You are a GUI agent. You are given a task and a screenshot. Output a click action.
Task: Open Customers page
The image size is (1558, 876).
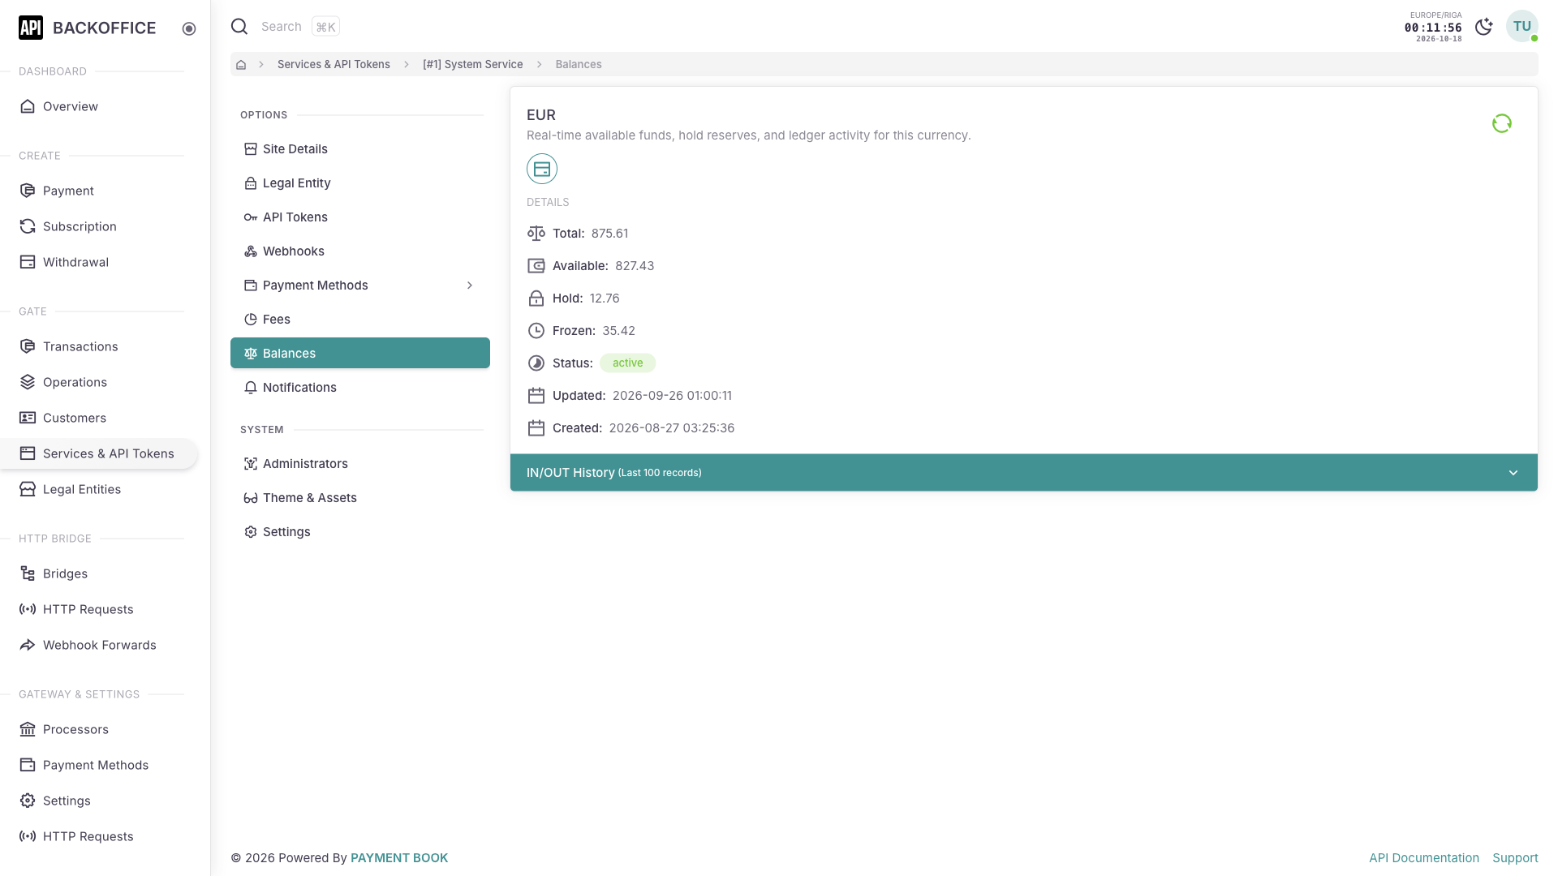click(x=99, y=418)
